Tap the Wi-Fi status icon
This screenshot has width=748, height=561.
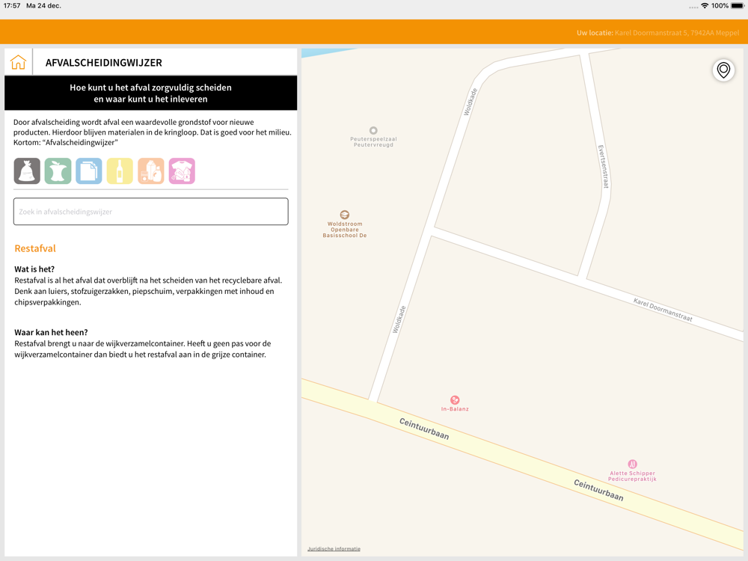tap(705, 6)
